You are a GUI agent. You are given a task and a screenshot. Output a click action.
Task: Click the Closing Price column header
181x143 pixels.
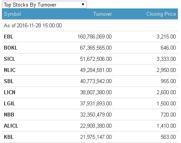pyautogui.click(x=161, y=14)
